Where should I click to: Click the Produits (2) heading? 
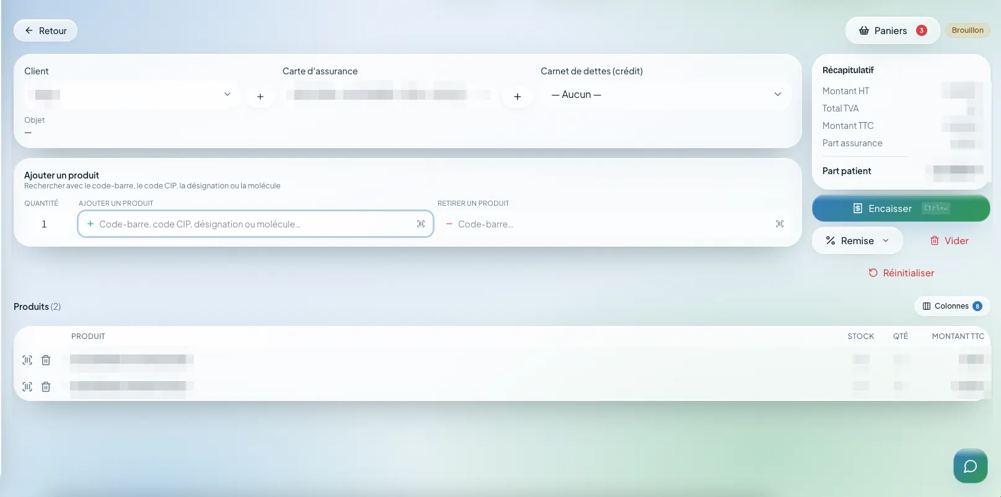pos(37,307)
